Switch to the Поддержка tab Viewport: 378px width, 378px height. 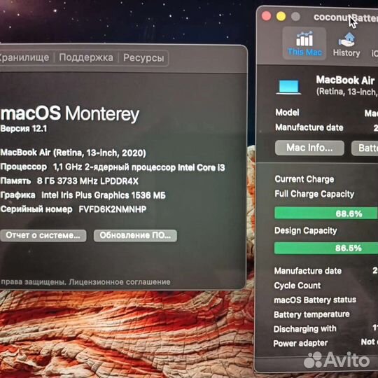coord(86,57)
